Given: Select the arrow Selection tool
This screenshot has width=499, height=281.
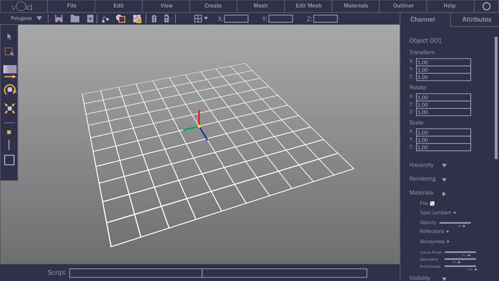Looking at the screenshot, I should 9,37.
